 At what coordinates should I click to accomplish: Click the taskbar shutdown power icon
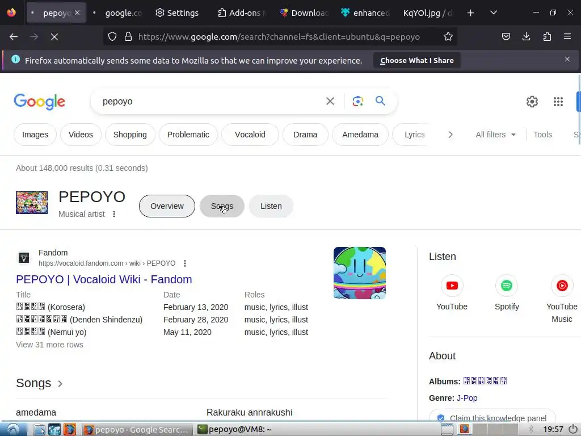point(573,429)
